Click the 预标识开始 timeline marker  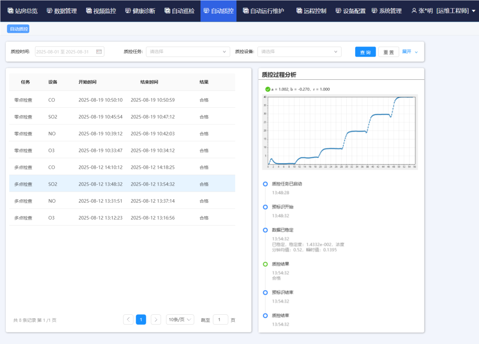(x=265, y=207)
